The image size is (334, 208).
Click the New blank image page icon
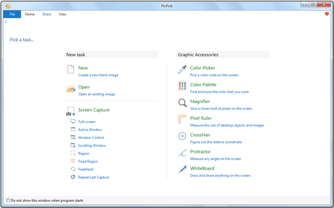pyautogui.click(x=71, y=70)
